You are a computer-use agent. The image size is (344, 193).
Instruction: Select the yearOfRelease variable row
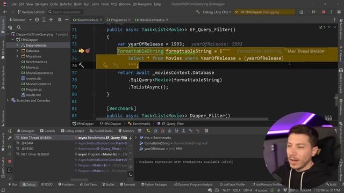(x=161, y=149)
